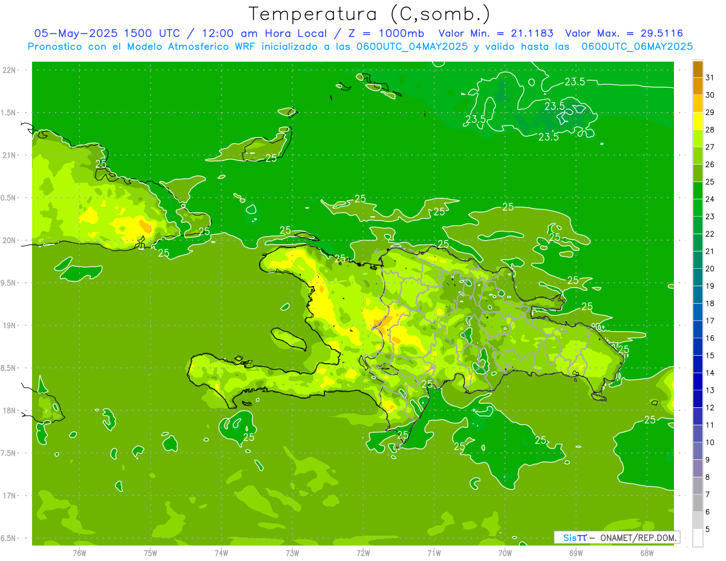Click the legend value '28'
The width and height of the screenshot is (726, 561).
[710, 130]
